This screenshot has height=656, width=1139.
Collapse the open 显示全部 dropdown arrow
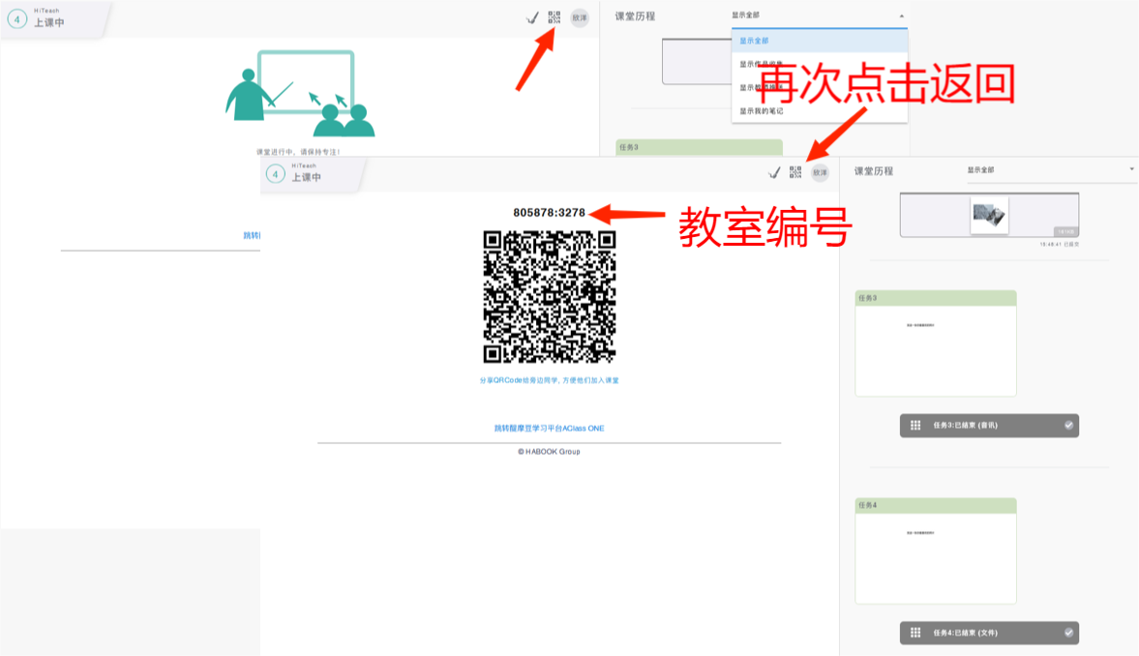(x=901, y=16)
